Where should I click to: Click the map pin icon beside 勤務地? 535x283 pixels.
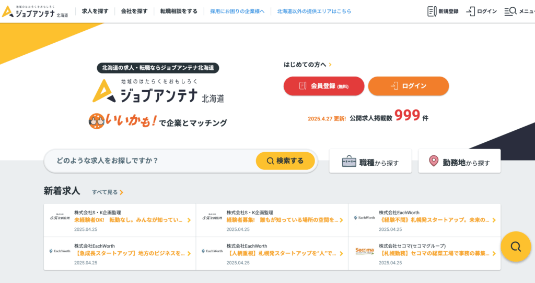[434, 161]
